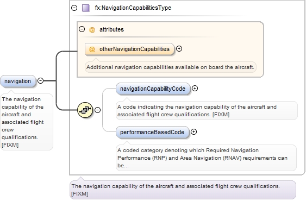
Task: Click the type annotation text at the bottom
Action: [x=183, y=190]
